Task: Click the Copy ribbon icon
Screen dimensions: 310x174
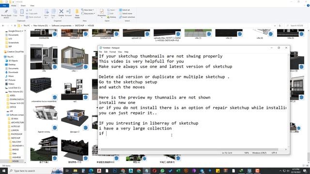Action: coord(15,13)
